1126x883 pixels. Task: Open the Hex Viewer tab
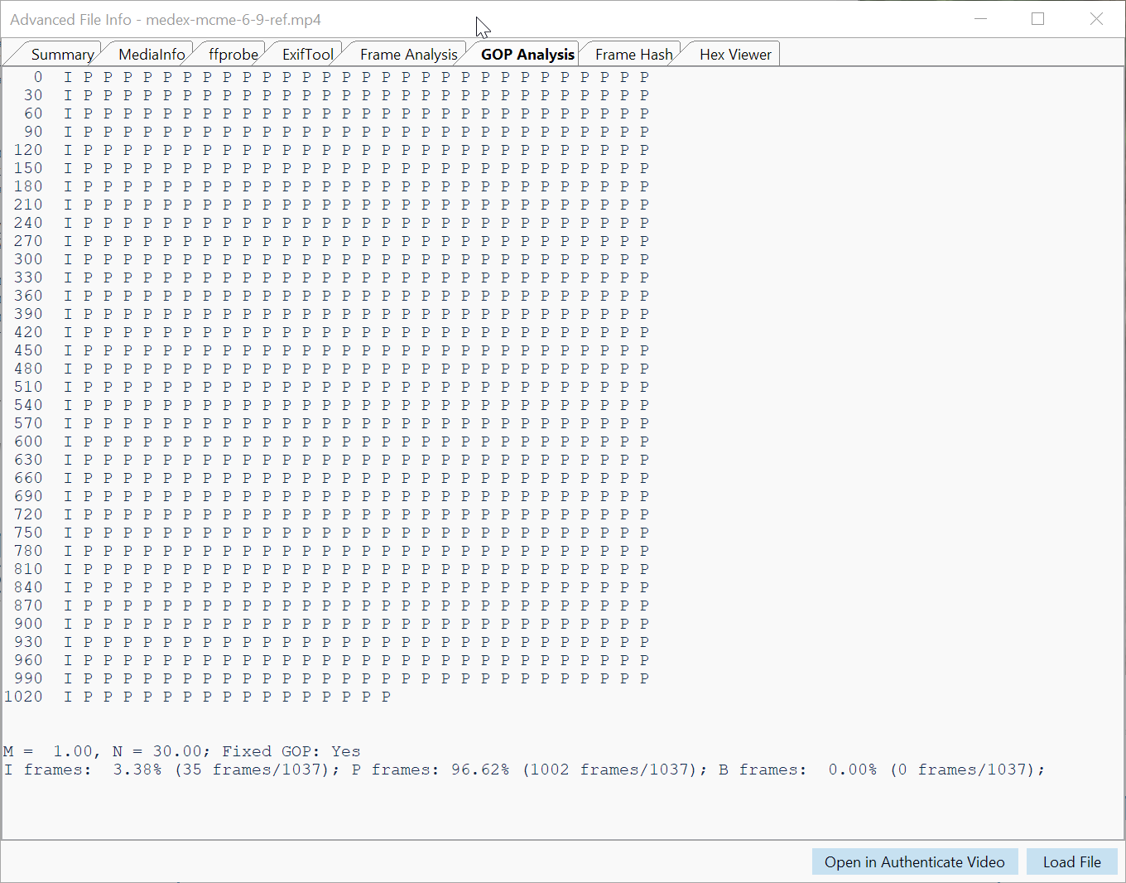(x=734, y=55)
